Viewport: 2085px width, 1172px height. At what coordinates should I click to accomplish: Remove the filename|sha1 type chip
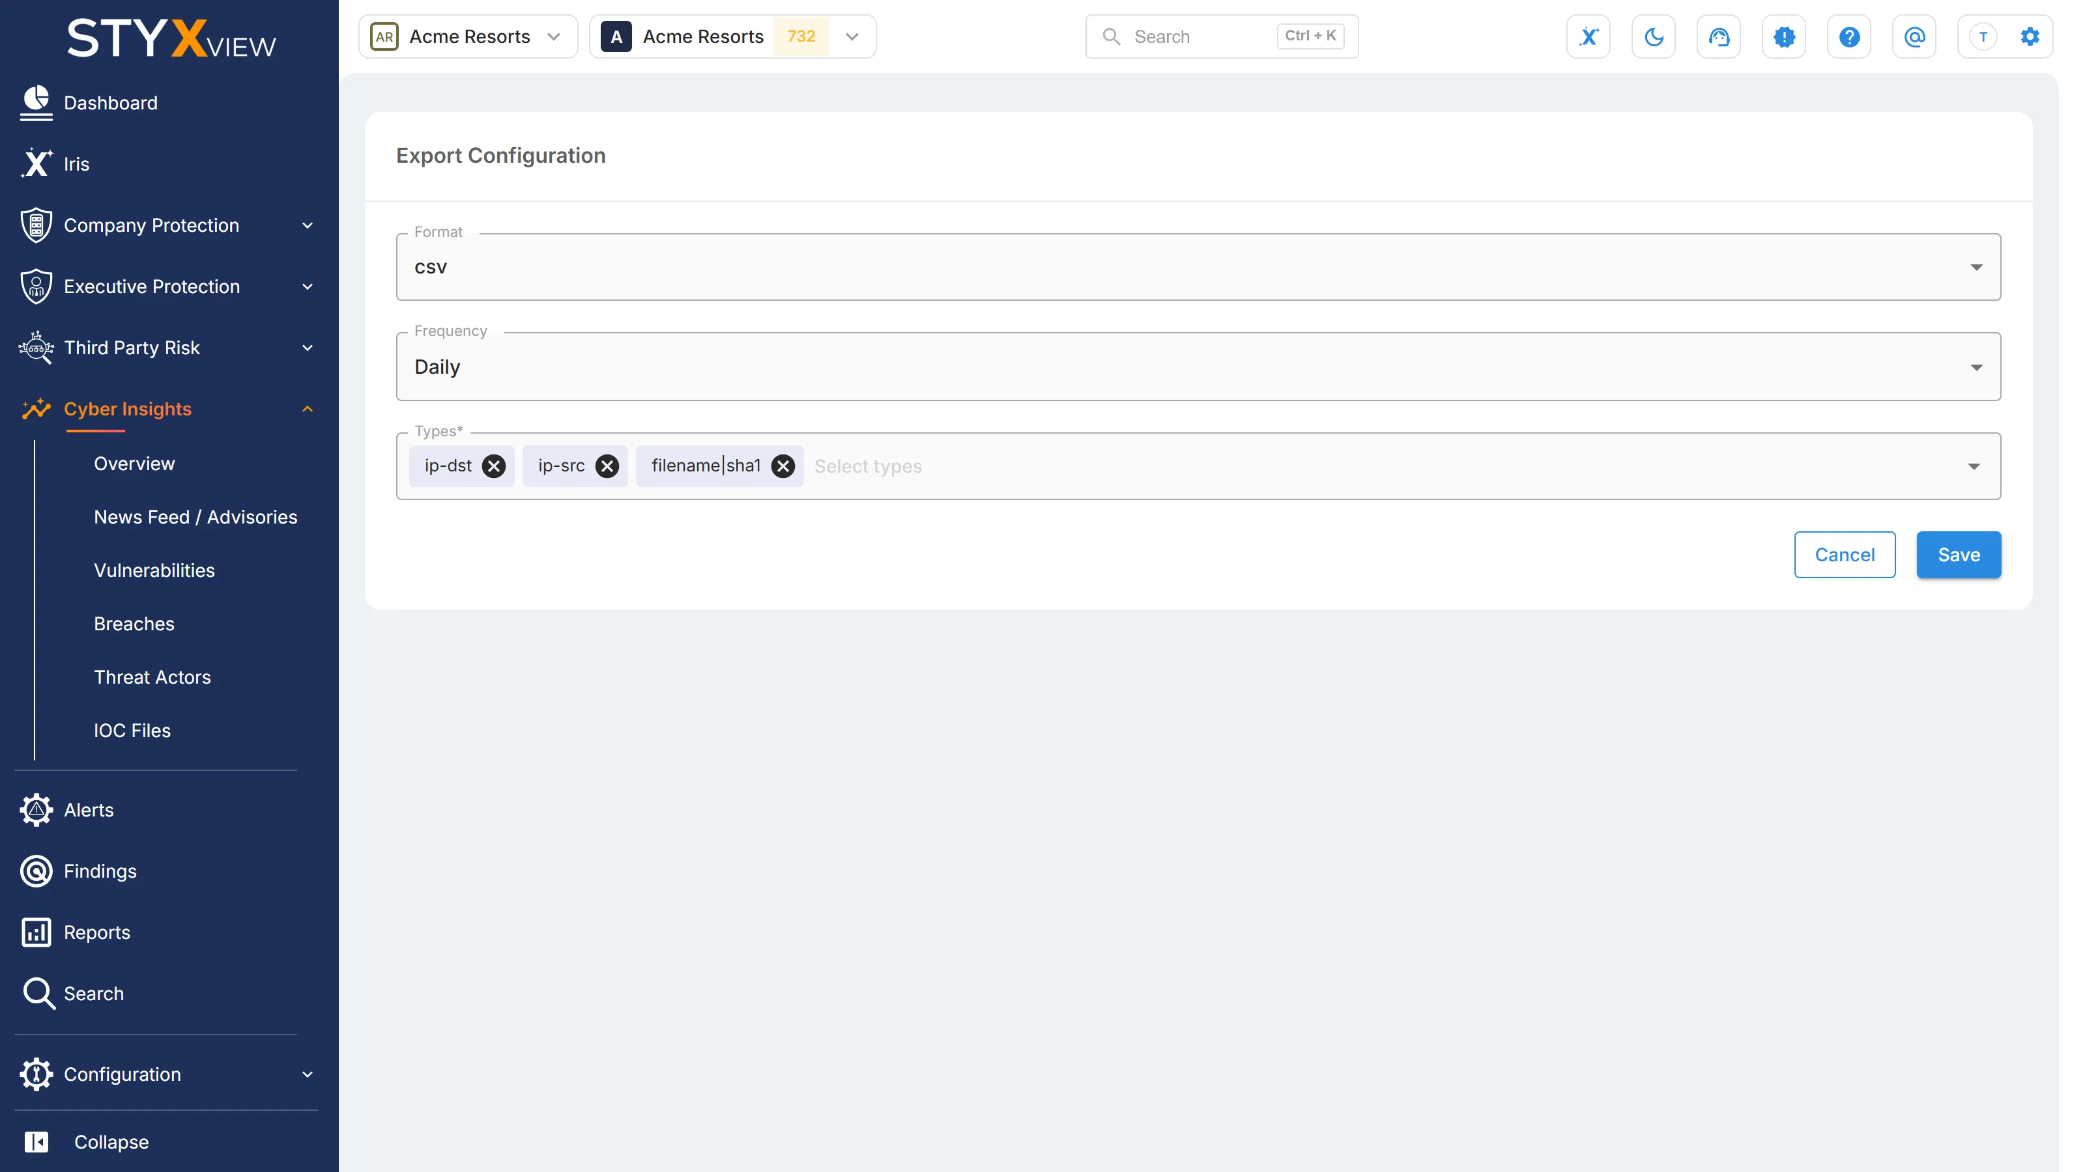pyautogui.click(x=783, y=466)
